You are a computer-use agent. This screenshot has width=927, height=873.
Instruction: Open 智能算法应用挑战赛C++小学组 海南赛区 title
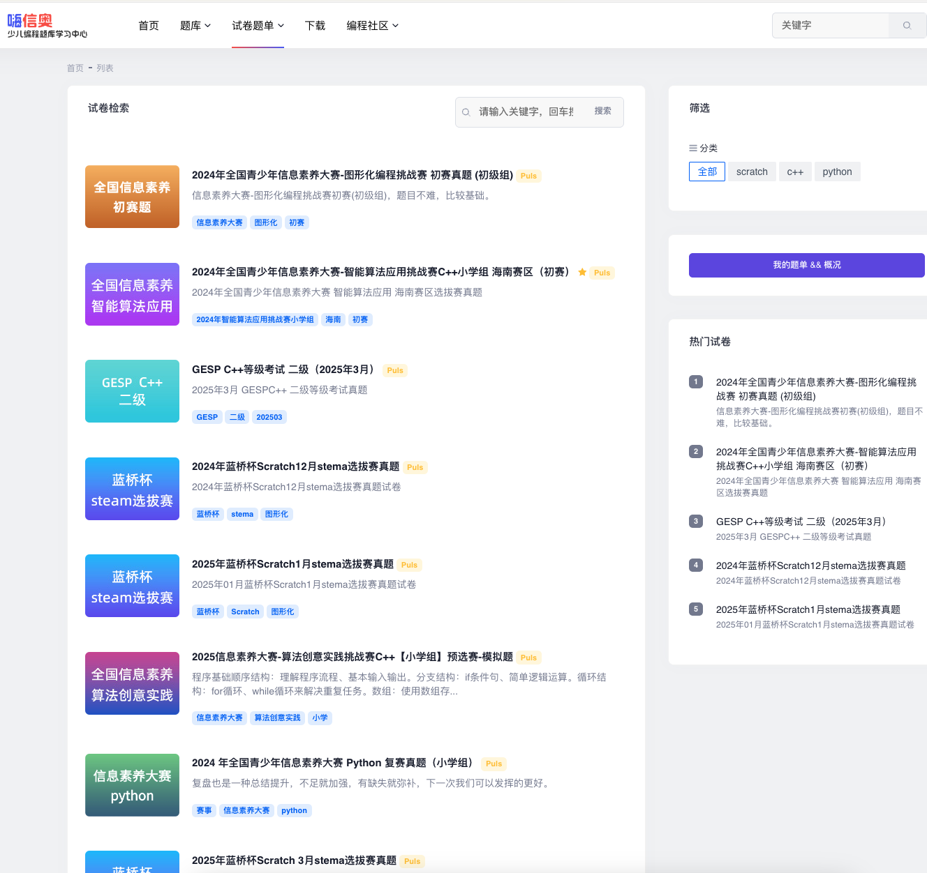click(380, 272)
